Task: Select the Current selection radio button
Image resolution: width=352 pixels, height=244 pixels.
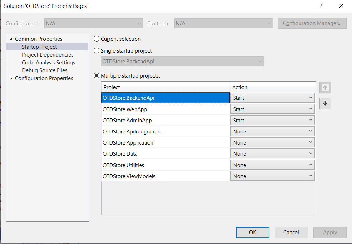Action: (97, 39)
